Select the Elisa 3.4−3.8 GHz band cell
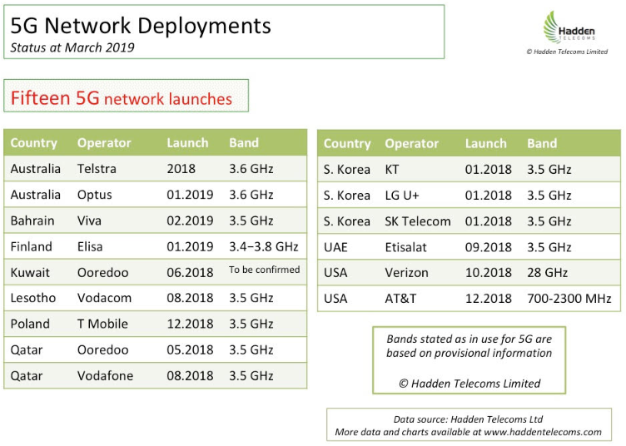Viewport: 626px width, 446px height. click(x=263, y=246)
